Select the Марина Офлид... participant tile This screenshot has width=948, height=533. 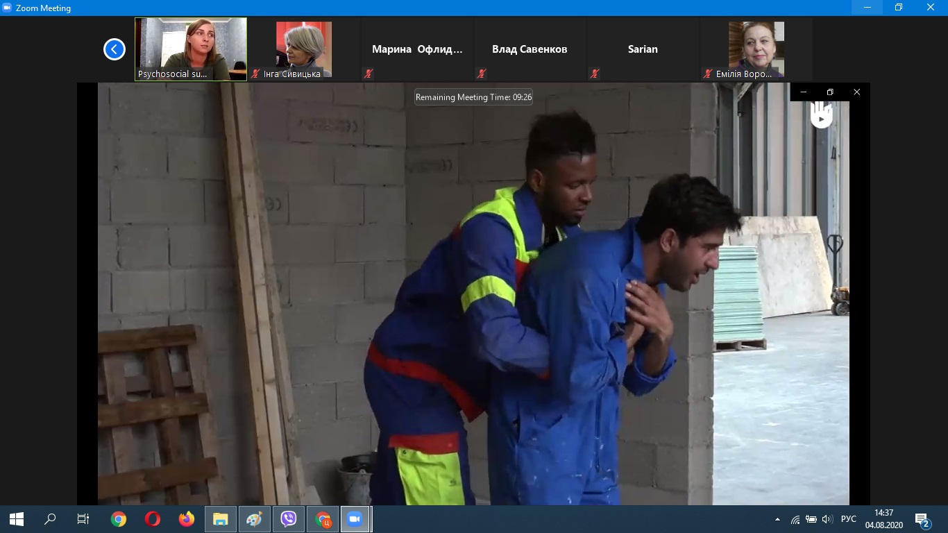[x=417, y=49]
